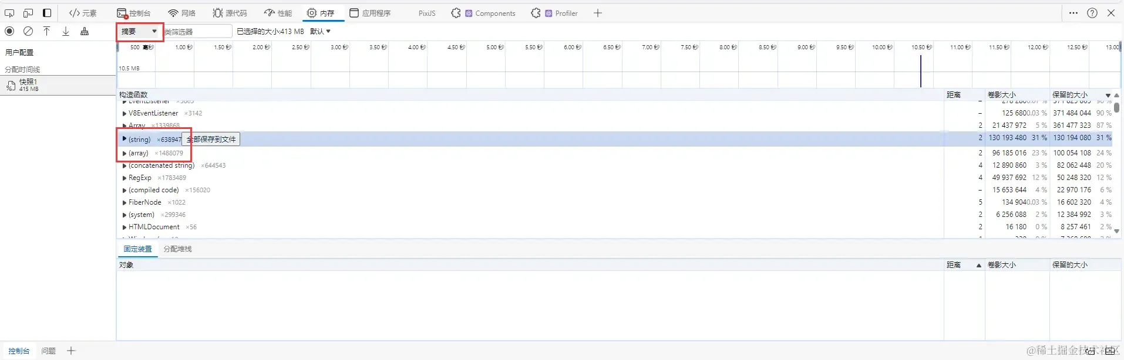Add a drawer tab with the bottom plus icon
Viewport: 1124px width, 360px height.
pyautogui.click(x=71, y=351)
